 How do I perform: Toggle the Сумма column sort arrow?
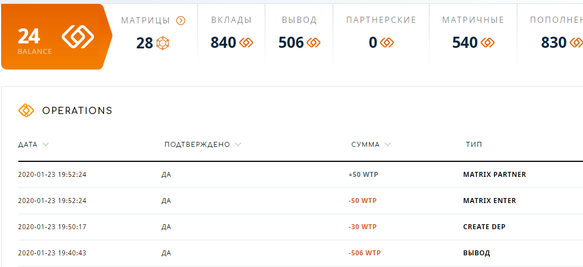tap(388, 144)
